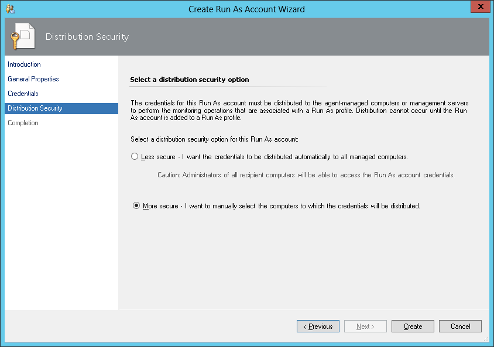Click the resize grip in the window corner

coord(486,339)
